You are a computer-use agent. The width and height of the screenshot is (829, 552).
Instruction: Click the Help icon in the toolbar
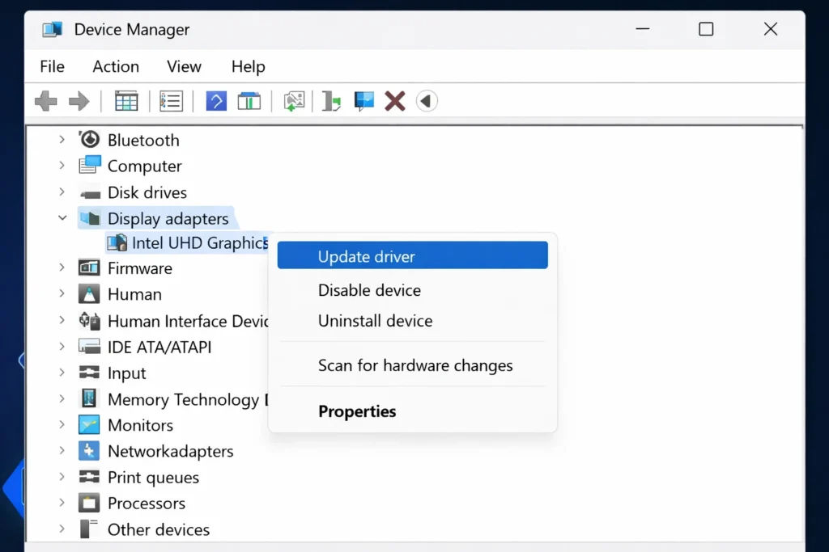tap(216, 100)
